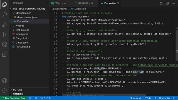The width and height of the screenshot is (178, 100).
Task: Click the cloud sync icon in status bar
Action: click(x=36, y=98)
